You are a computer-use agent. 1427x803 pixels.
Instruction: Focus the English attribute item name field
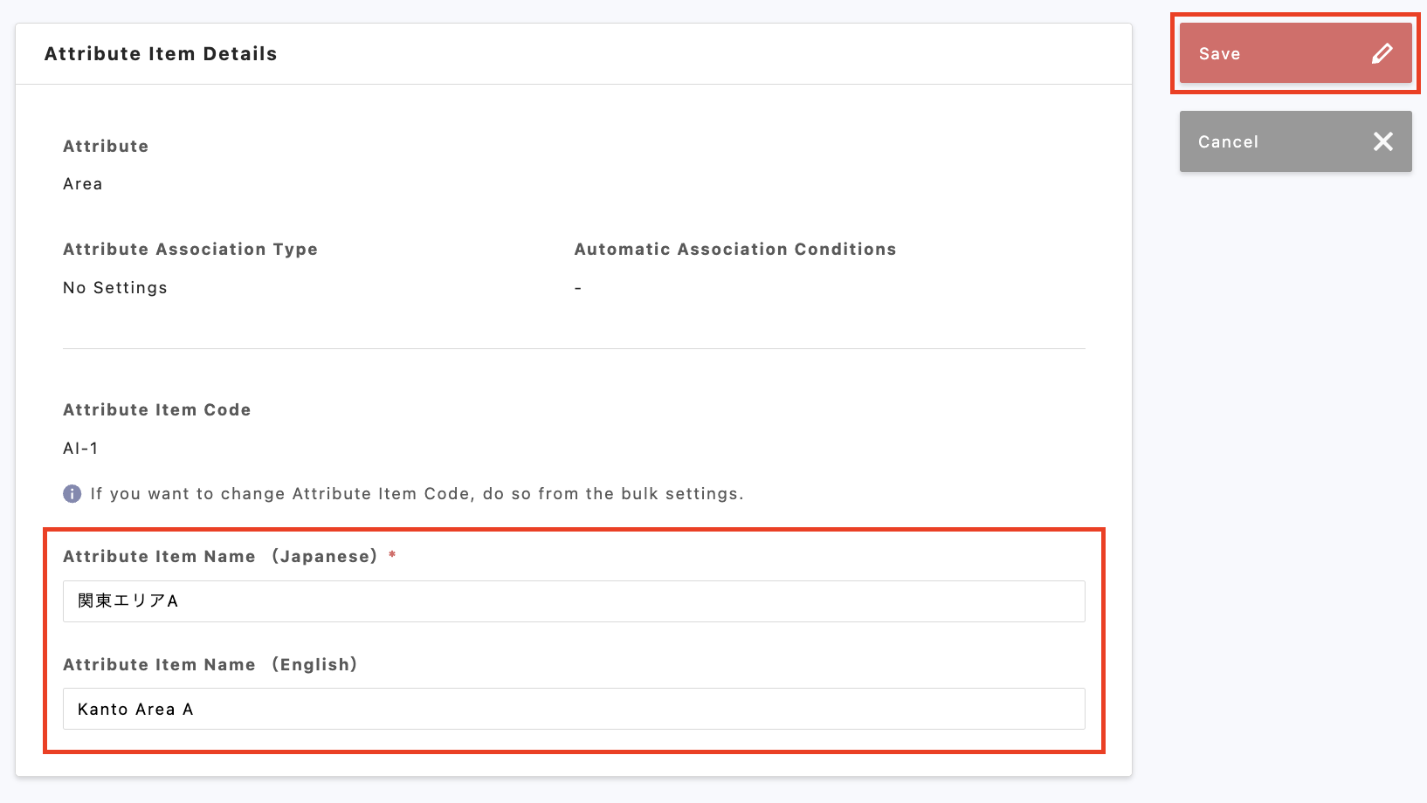573,709
